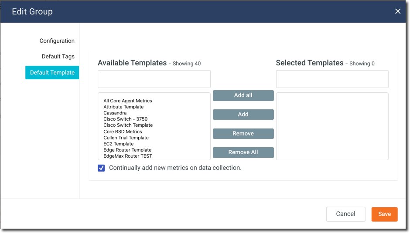Select the Attribute Template entry
Image resolution: width=410 pixels, height=233 pixels.
(123, 107)
